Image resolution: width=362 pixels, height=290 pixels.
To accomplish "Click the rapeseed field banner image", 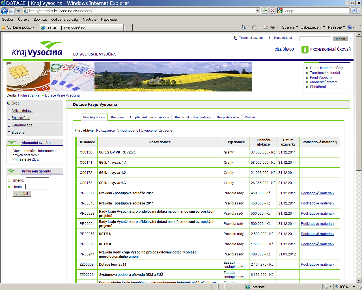I will coord(173,77).
